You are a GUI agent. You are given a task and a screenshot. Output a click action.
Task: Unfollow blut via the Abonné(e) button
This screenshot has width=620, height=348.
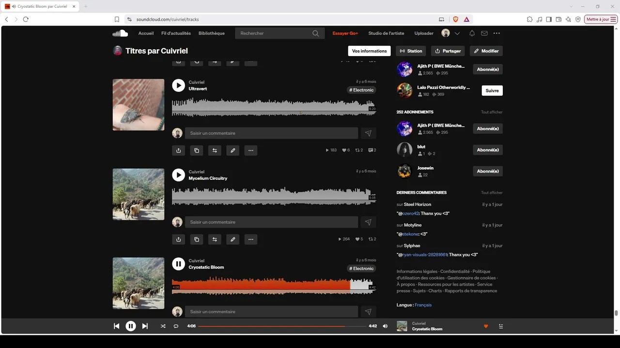pos(488,150)
